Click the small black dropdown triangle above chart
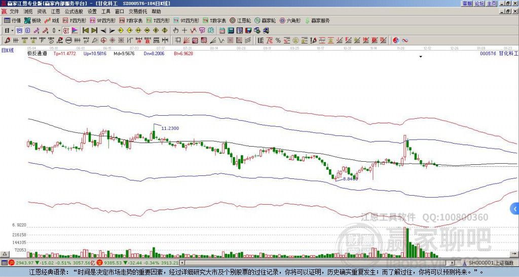Viewport: 519px width, 277px height. click(x=421, y=57)
